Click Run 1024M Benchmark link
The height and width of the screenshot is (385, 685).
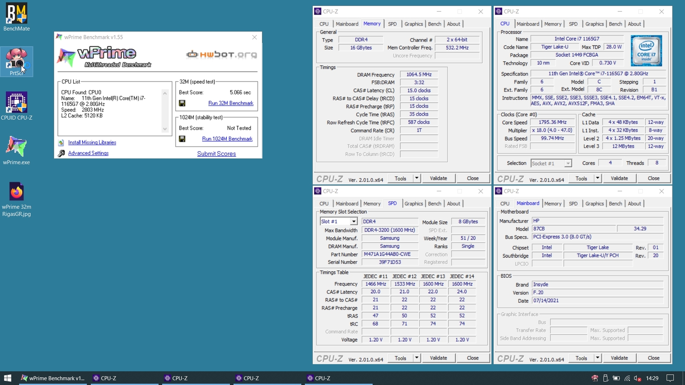(227, 139)
